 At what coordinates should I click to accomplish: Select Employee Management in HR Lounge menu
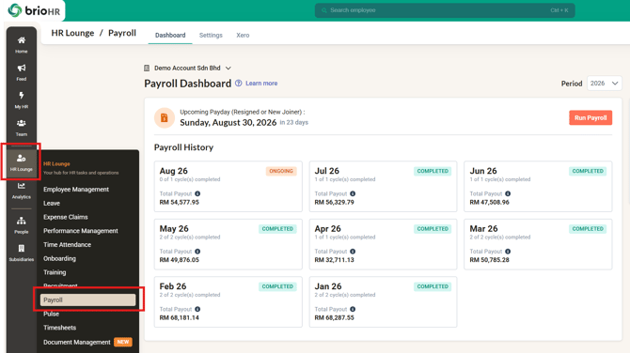pos(76,190)
